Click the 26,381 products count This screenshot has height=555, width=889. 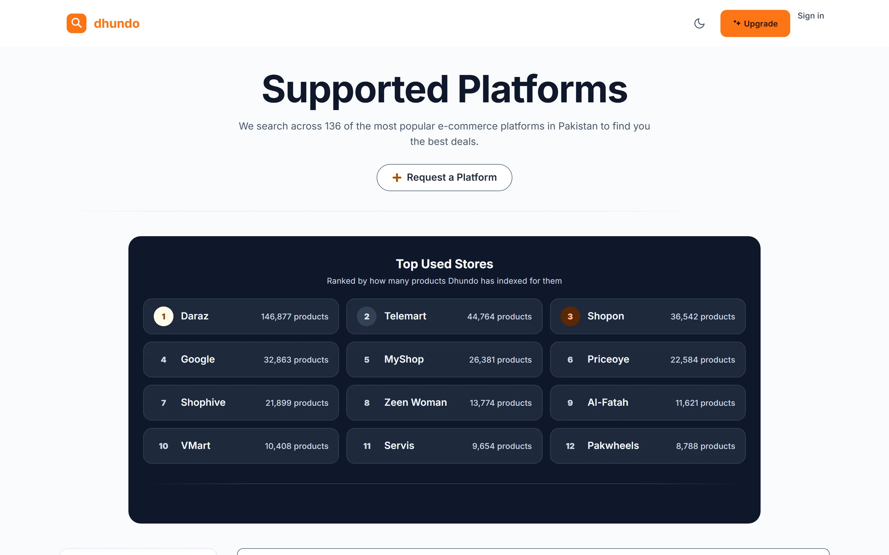tap(500, 360)
